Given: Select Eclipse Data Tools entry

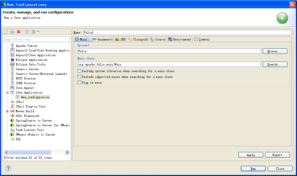Looking at the screenshot, I should (31, 64).
